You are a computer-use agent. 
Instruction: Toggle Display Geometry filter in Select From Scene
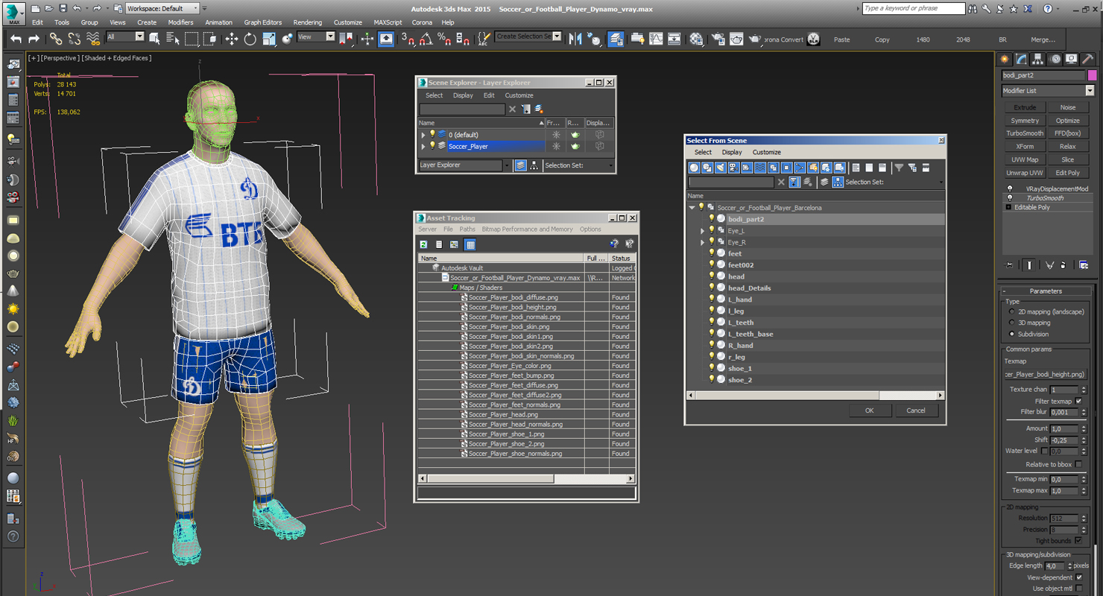click(694, 168)
